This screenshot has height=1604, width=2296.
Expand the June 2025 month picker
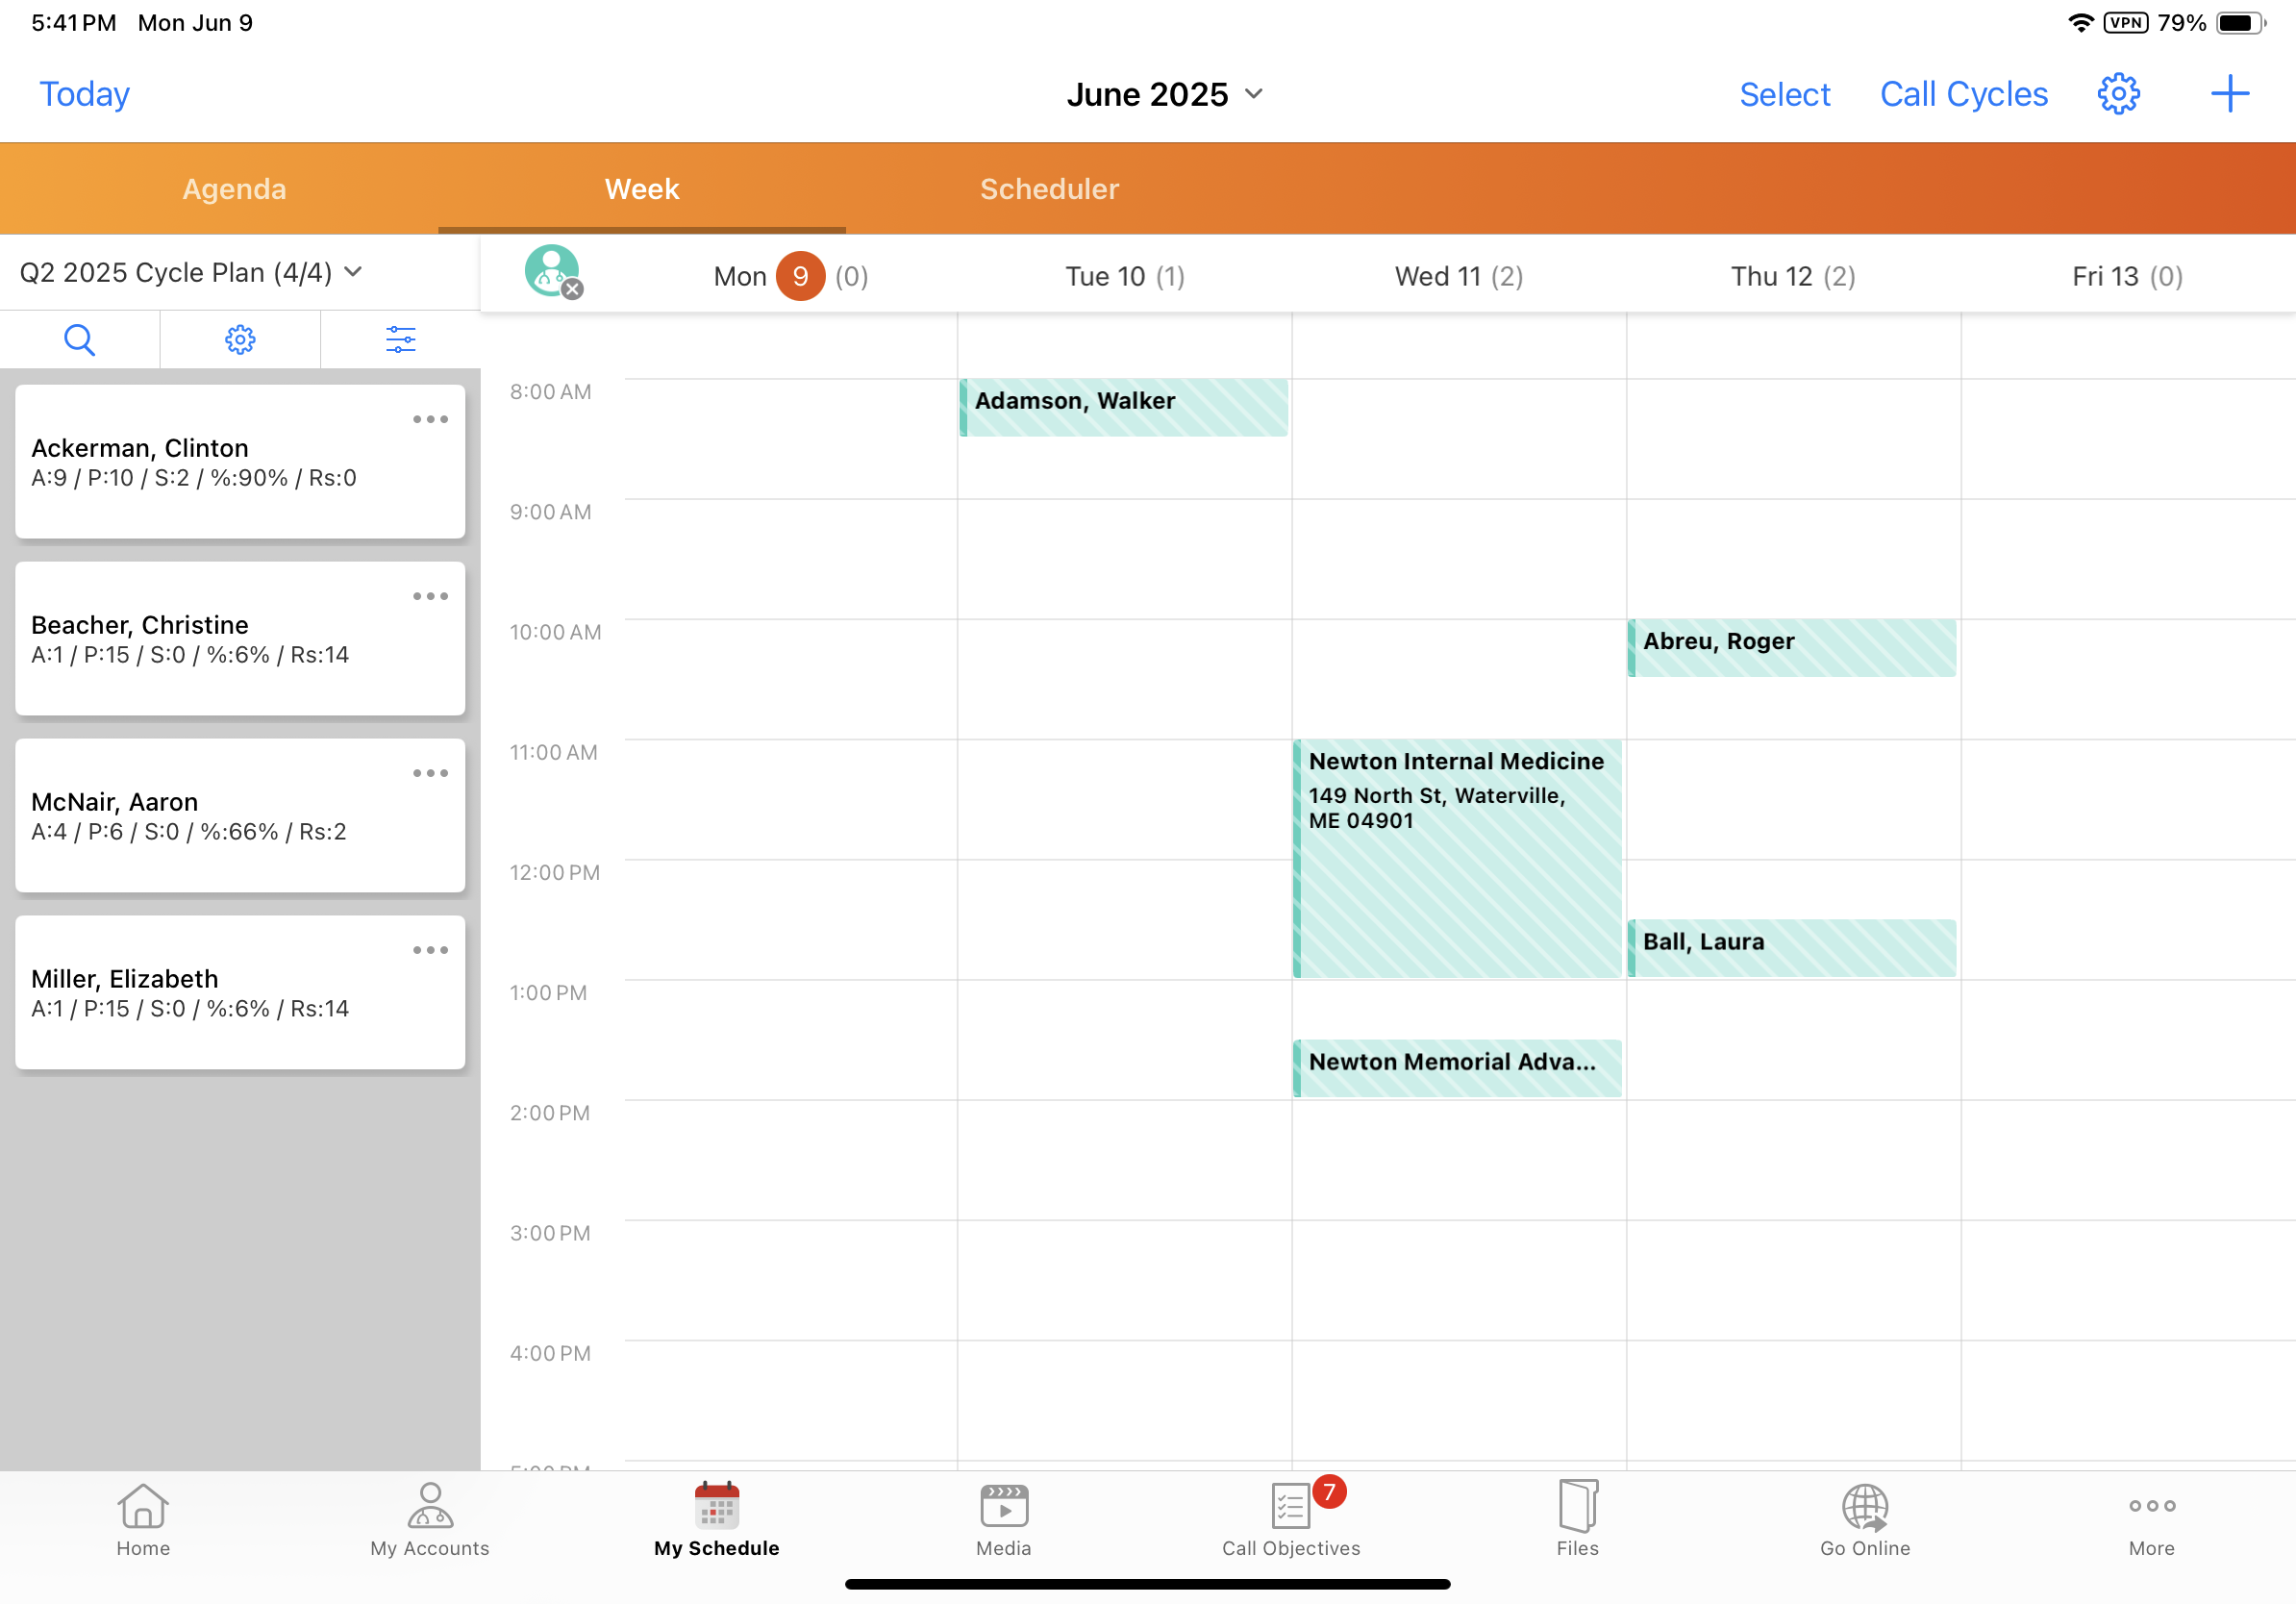[1165, 94]
